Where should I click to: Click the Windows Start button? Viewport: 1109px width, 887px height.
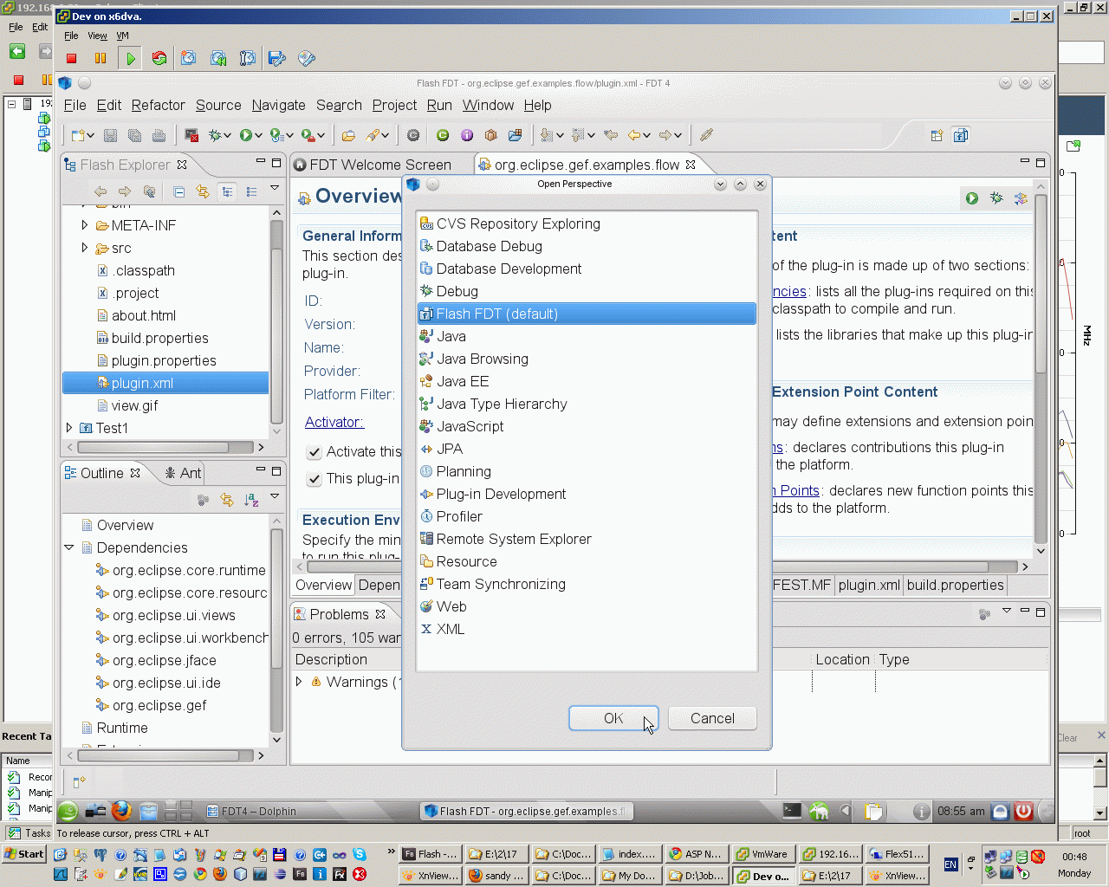tap(23, 854)
